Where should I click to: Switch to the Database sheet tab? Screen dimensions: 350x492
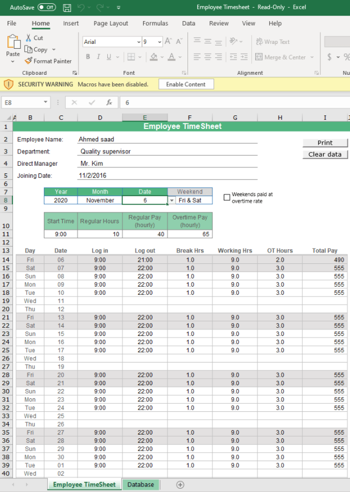pyautogui.click(x=140, y=484)
